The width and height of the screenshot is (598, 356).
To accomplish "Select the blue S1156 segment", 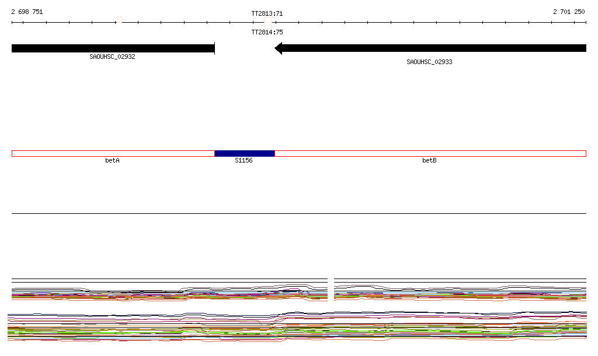I will pyautogui.click(x=245, y=154).
